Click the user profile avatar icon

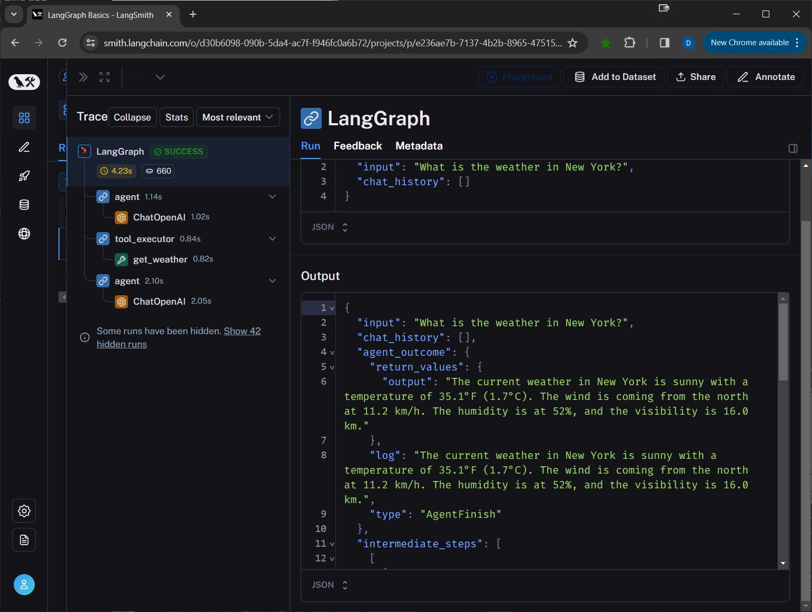click(24, 585)
